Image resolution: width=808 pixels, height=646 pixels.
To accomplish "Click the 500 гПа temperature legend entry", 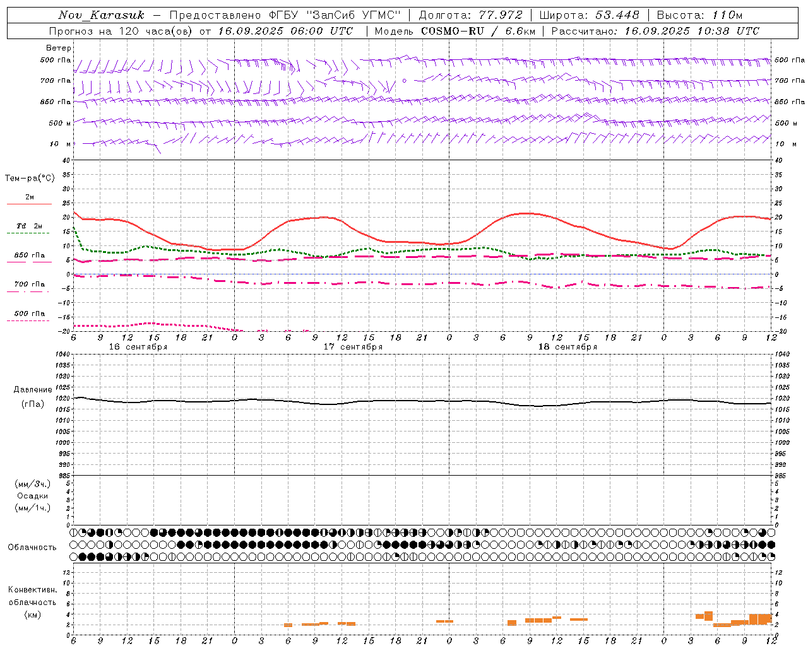I will 29,314.
